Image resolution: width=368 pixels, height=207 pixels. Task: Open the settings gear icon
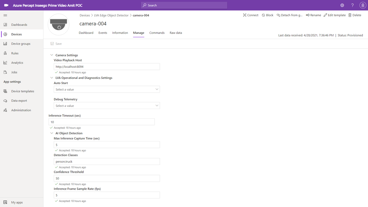(x=342, y=5)
